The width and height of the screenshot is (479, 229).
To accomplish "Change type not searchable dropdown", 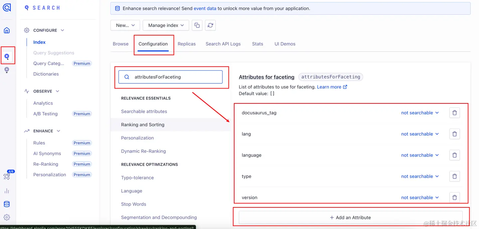I will coord(420,176).
